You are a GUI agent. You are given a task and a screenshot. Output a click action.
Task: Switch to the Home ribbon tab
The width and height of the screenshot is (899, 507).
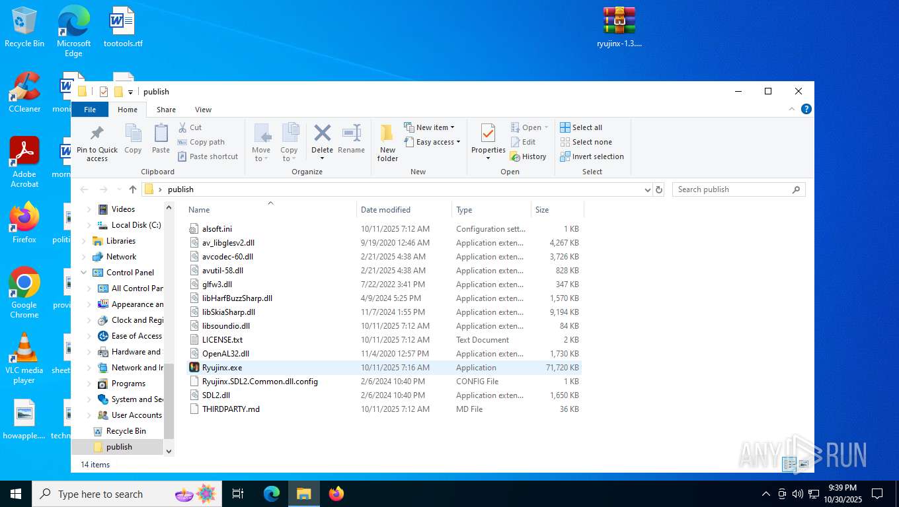pyautogui.click(x=128, y=110)
